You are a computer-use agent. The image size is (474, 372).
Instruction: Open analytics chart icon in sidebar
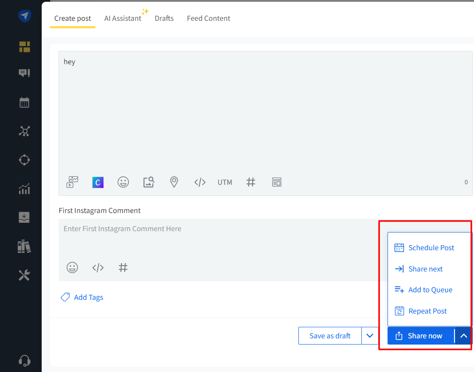24,189
